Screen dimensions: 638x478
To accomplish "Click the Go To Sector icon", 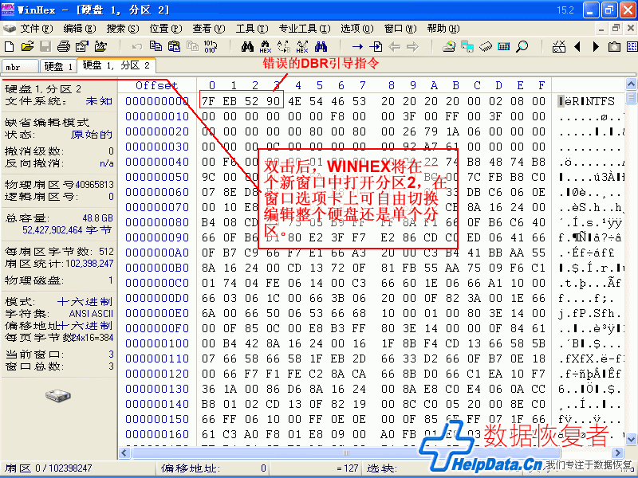I will coord(376,46).
